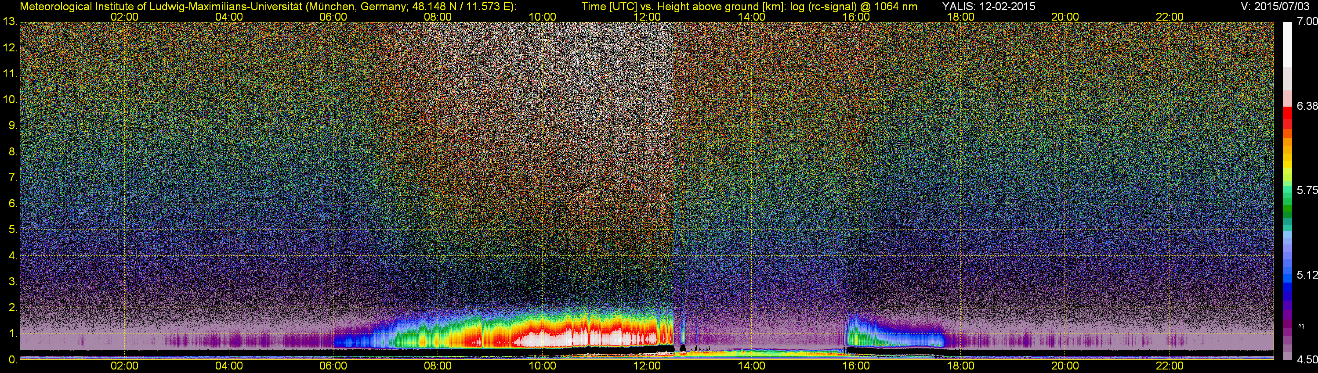Click the 10:00 label on the top time axis

(x=542, y=17)
